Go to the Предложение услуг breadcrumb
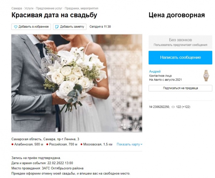The width and height of the screenshot is (215, 178). click(x=49, y=9)
